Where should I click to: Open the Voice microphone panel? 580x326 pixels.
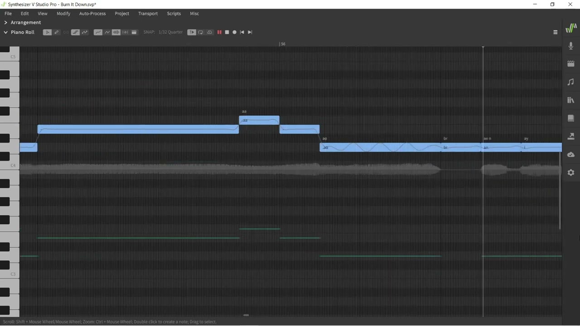[571, 46]
